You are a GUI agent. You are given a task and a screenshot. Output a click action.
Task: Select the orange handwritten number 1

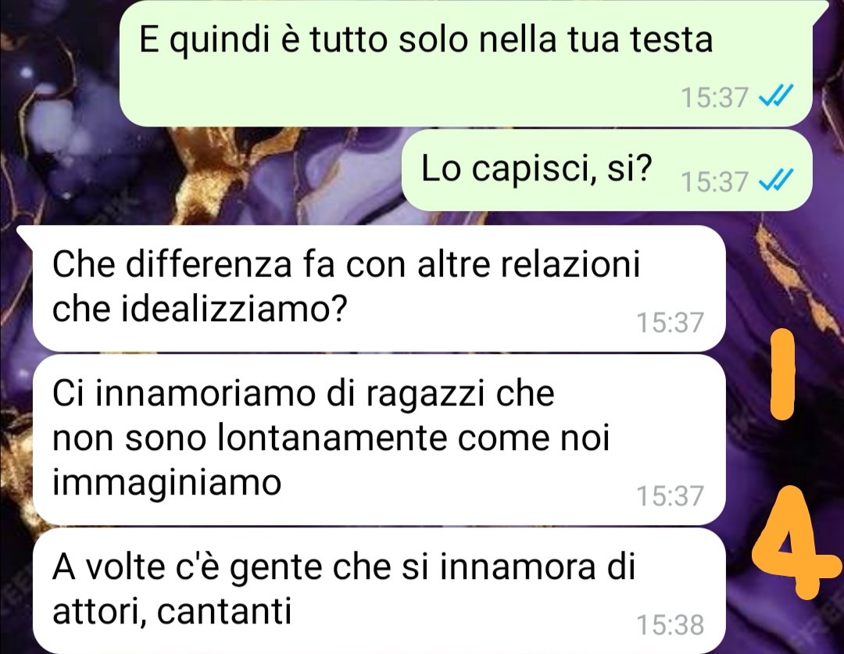[782, 374]
